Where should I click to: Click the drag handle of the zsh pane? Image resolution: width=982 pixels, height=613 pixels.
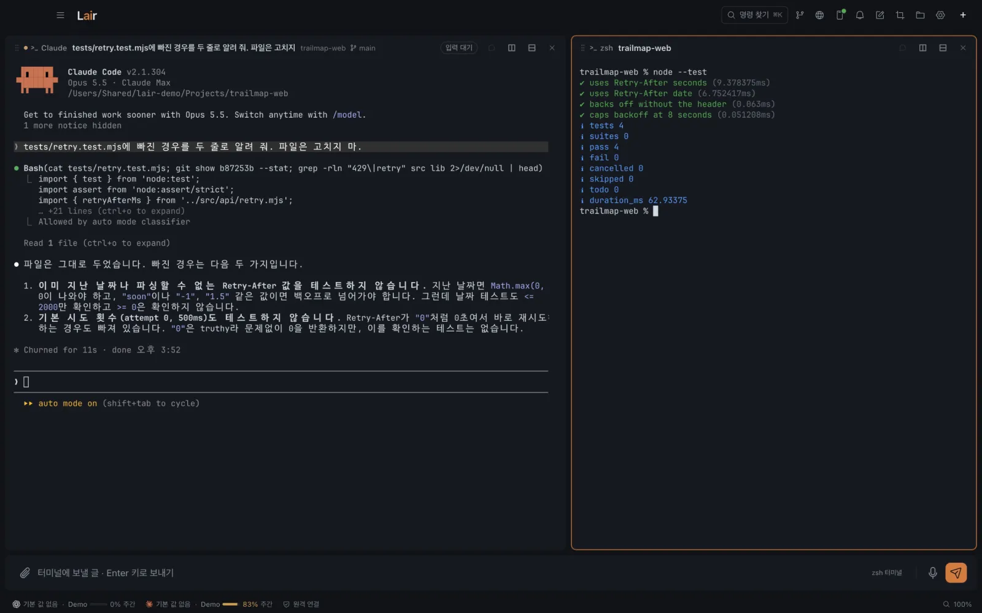point(582,48)
